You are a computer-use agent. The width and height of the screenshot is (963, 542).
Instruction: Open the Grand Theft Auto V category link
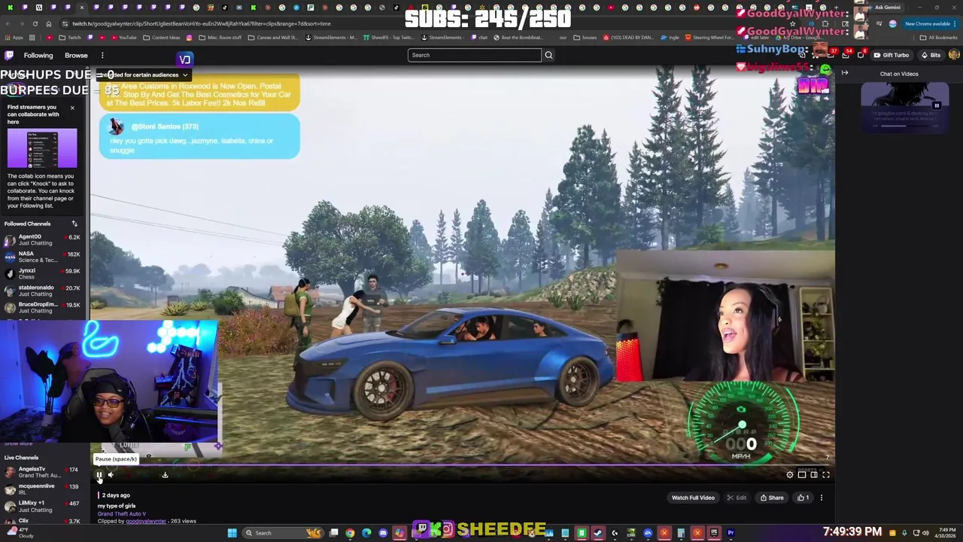click(121, 513)
